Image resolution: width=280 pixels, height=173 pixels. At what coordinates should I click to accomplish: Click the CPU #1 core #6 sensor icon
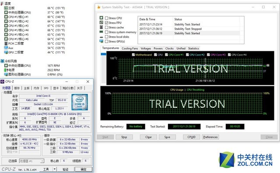tap(6, 39)
